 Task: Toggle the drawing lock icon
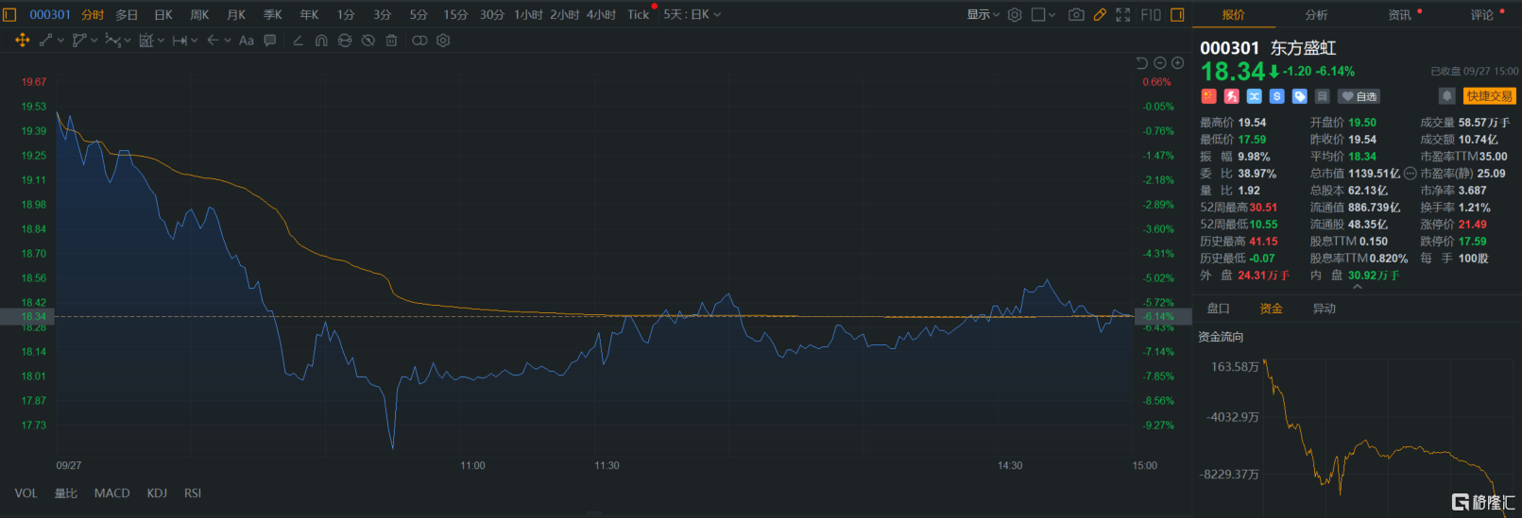(345, 41)
